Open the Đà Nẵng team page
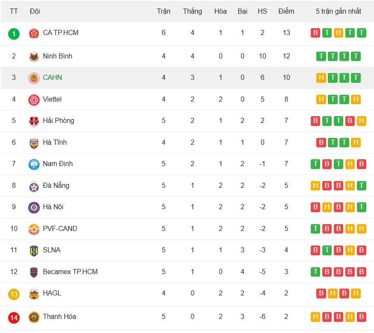This screenshot has width=374, height=333. 56,185
